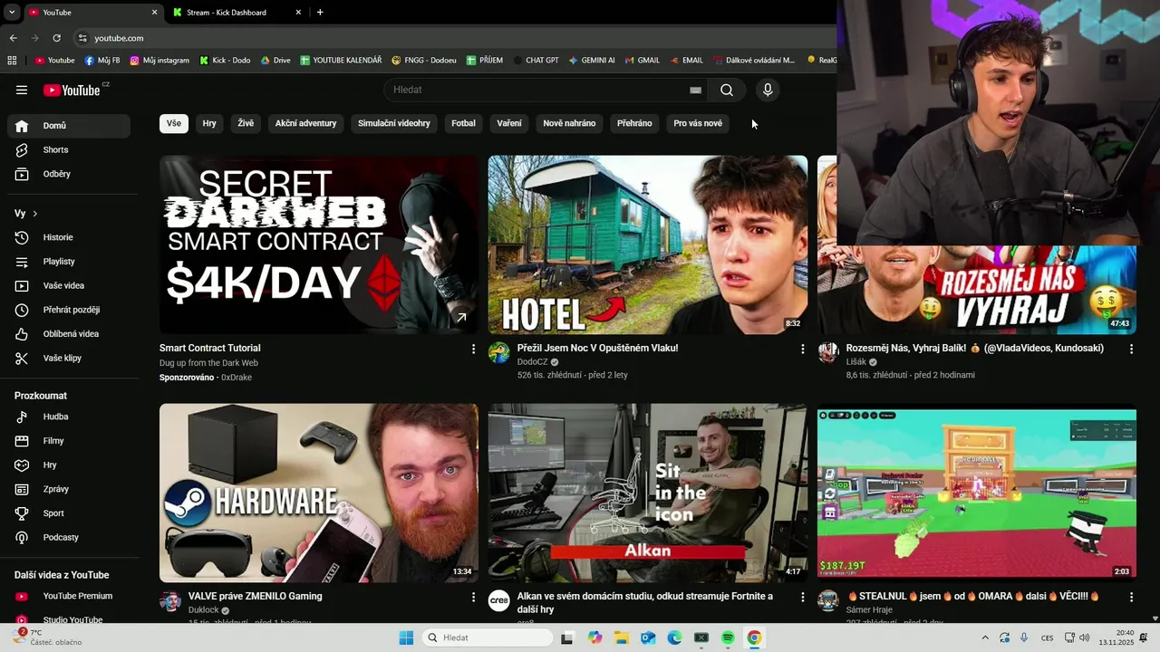The height and width of the screenshot is (652, 1160).
Task: Open DodoCZ channel avatar
Action: pyautogui.click(x=499, y=352)
